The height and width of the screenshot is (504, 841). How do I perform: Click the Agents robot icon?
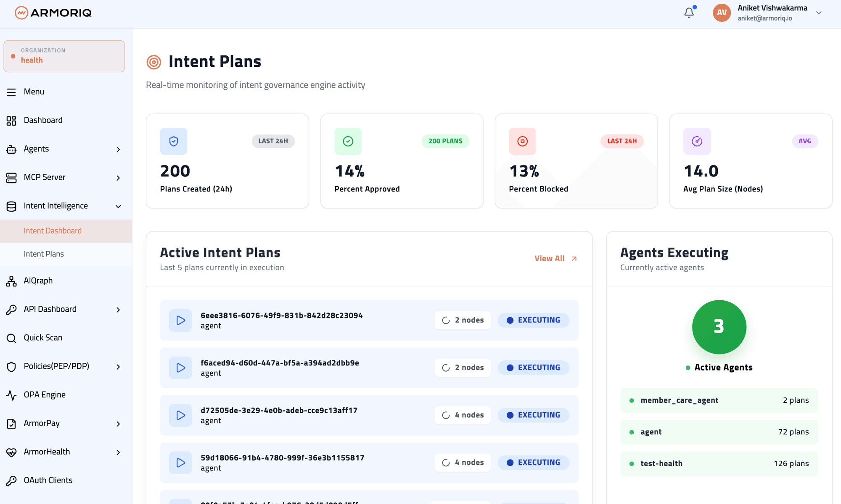click(x=11, y=149)
